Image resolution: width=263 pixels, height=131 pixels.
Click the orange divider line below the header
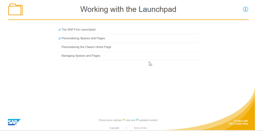[x=128, y=20]
